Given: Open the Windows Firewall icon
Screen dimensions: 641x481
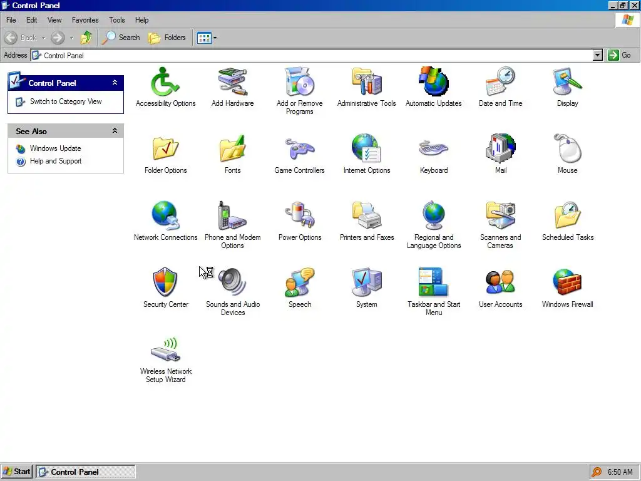Looking at the screenshot, I should [x=567, y=282].
